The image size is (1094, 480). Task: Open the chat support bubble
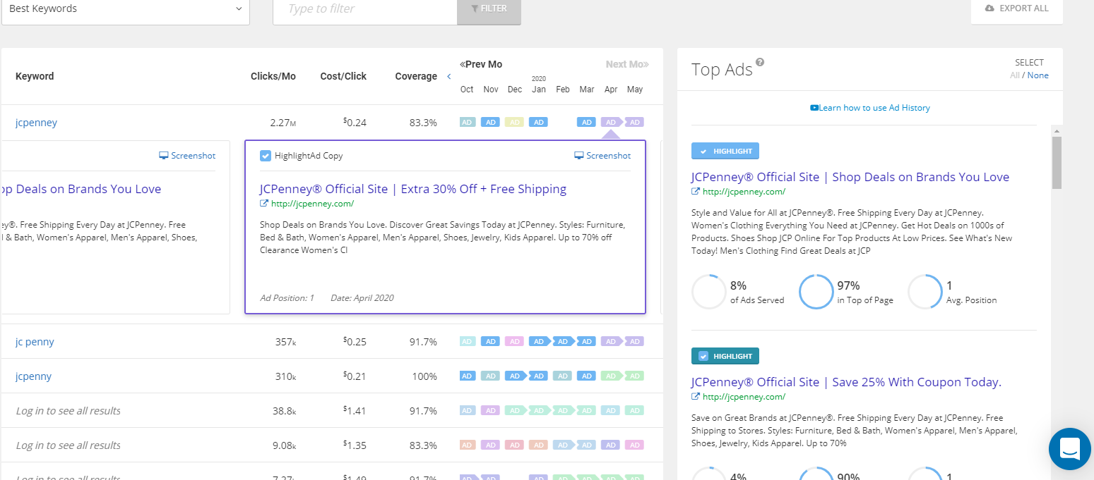point(1070,449)
